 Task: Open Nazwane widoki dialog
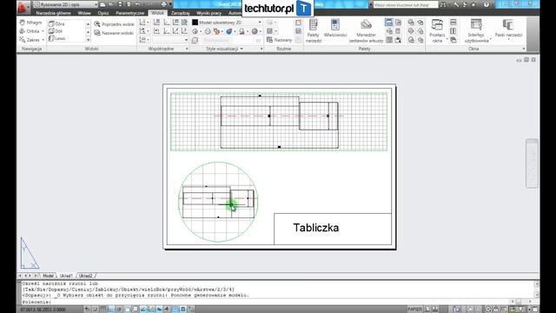point(114,33)
